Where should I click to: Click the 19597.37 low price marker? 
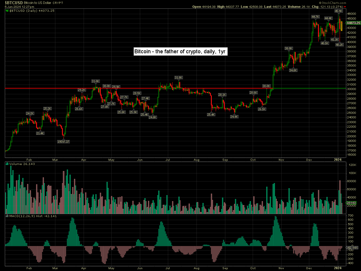coord(63,142)
